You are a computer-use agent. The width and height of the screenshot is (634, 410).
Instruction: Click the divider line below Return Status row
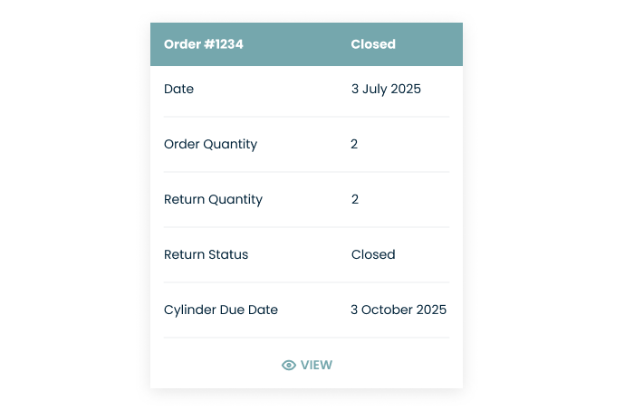(306, 282)
